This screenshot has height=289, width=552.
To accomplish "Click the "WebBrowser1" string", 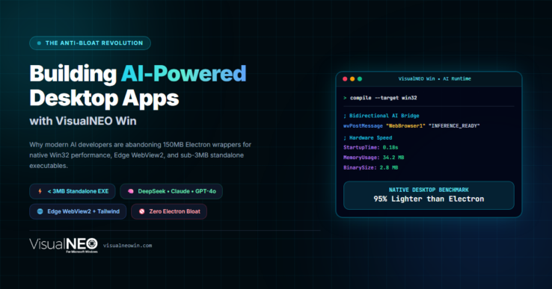I will [x=405, y=125].
